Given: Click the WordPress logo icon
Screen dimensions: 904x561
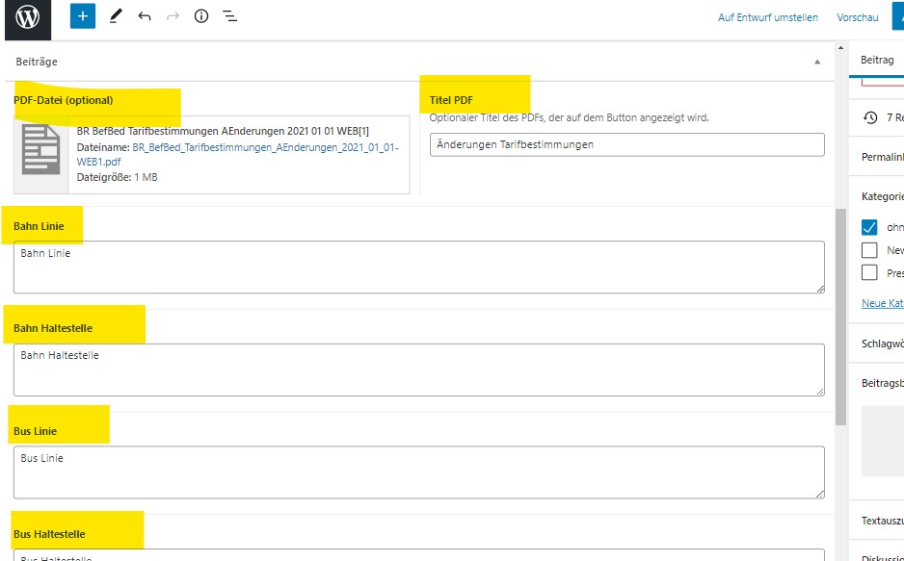Looking at the screenshot, I should coord(28,17).
